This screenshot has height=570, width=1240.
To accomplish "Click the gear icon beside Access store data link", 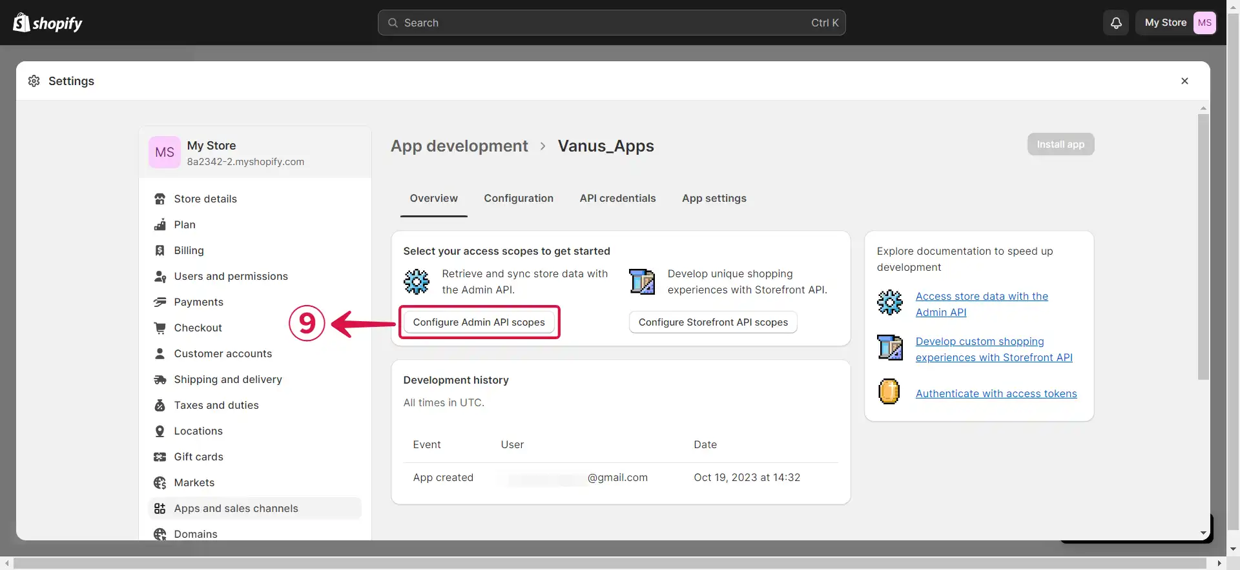I will click(890, 302).
